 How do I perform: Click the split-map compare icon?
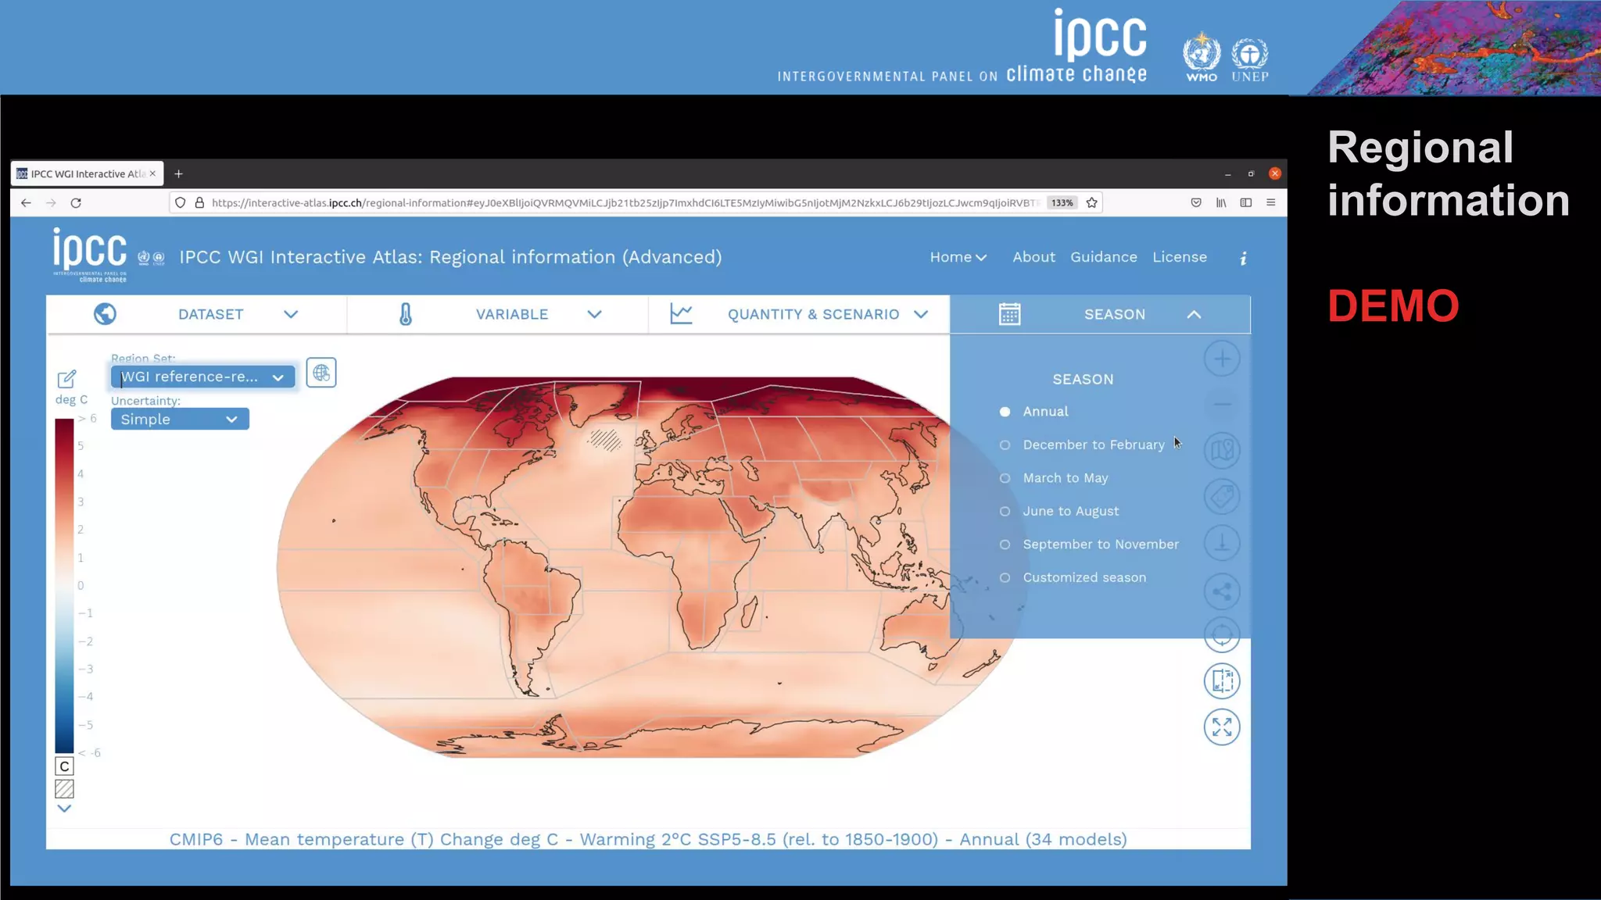click(1222, 680)
